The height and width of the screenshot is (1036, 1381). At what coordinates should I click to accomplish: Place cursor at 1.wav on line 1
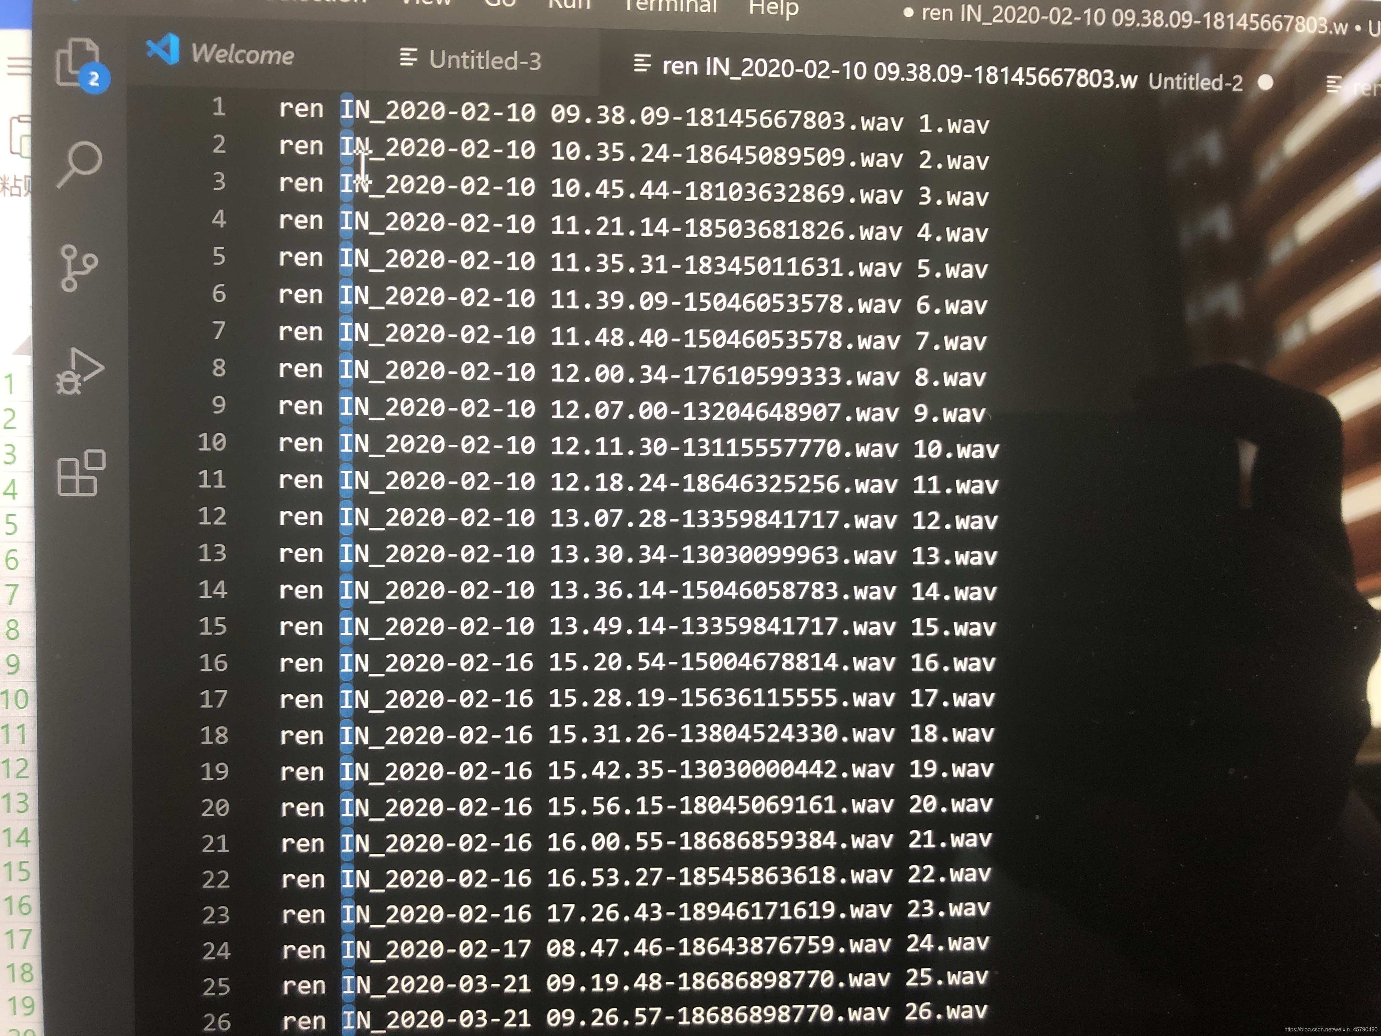coord(953,124)
